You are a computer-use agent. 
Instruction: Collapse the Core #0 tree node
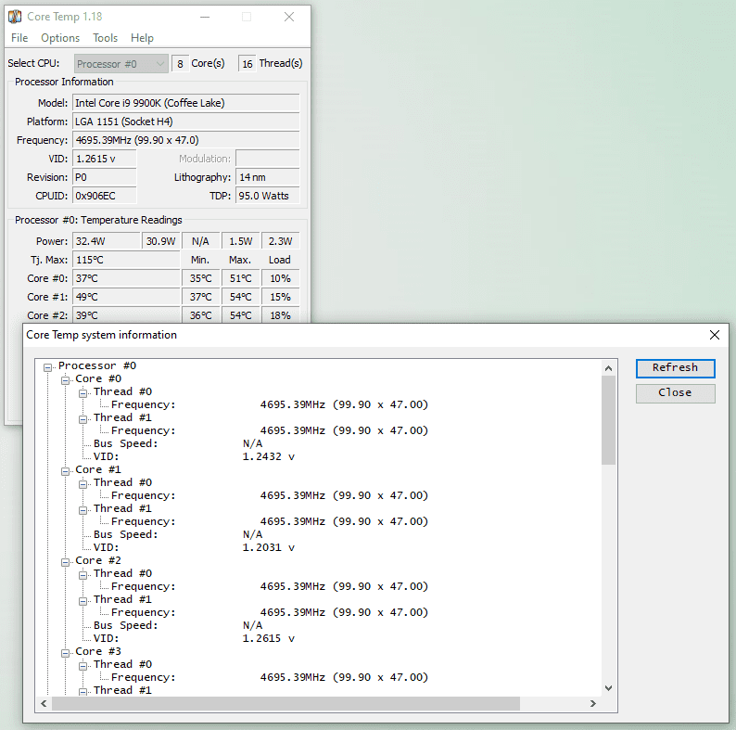point(66,380)
